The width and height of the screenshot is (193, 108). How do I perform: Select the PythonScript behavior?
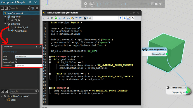click(x=20, y=31)
